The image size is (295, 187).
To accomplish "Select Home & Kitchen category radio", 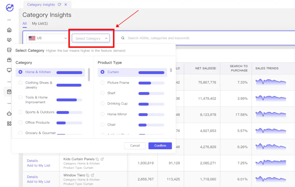I will click(20, 72).
